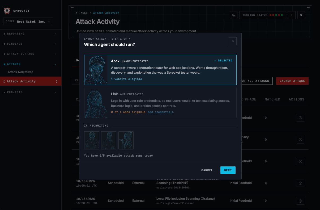Expand the Reporting sidebar section
The height and width of the screenshot is (210, 320).
pyautogui.click(x=31, y=34)
